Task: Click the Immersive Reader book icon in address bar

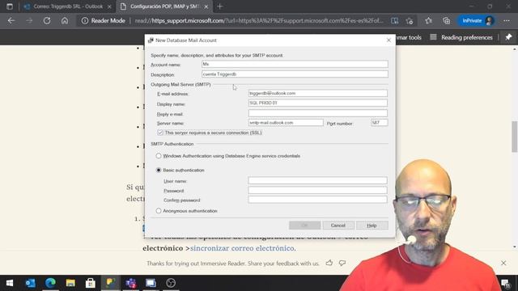Action: [394, 20]
